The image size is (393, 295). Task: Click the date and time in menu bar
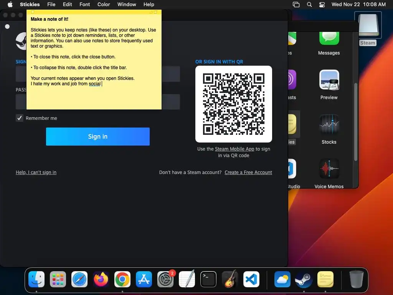(x=358, y=4)
